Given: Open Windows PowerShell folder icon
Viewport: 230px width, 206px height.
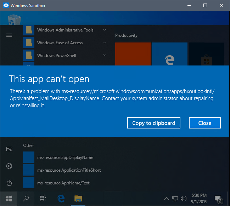Looking at the screenshot, I should tap(29, 55).
